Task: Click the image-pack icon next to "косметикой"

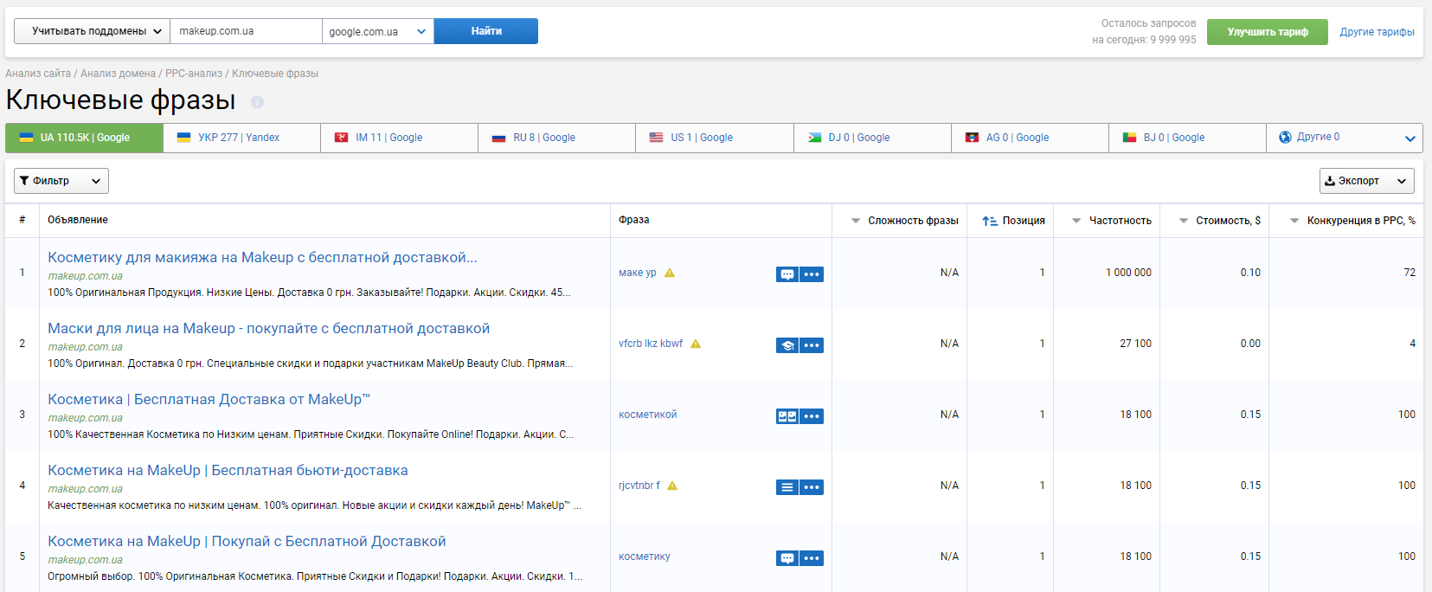Action: 787,416
